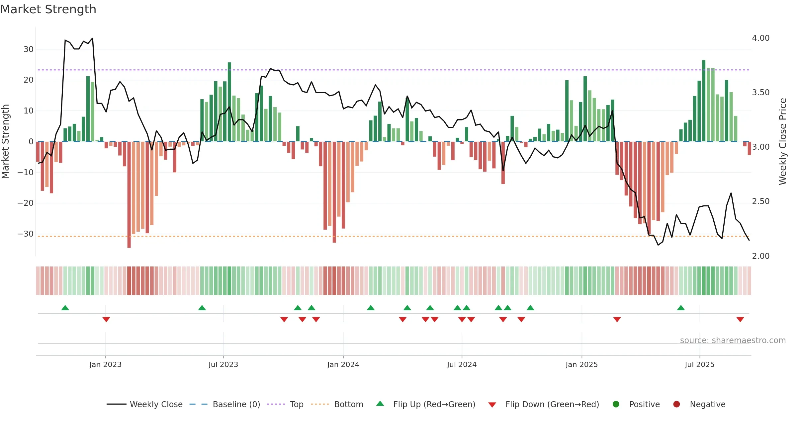The width and height of the screenshot is (797, 448).
Task: Click the purple dotted Top threshold line
Action: (394, 70)
